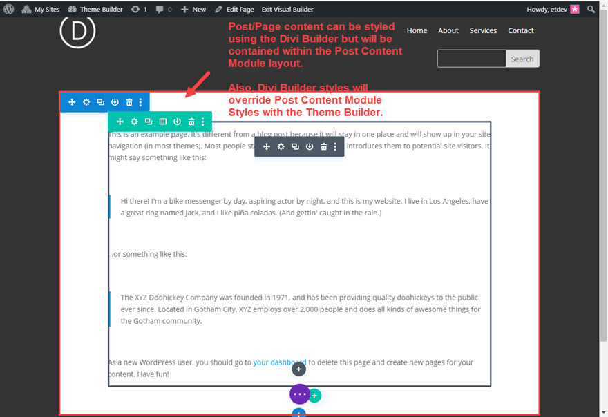Open the My Sites menu
This screenshot has width=608, height=417.
point(41,9)
